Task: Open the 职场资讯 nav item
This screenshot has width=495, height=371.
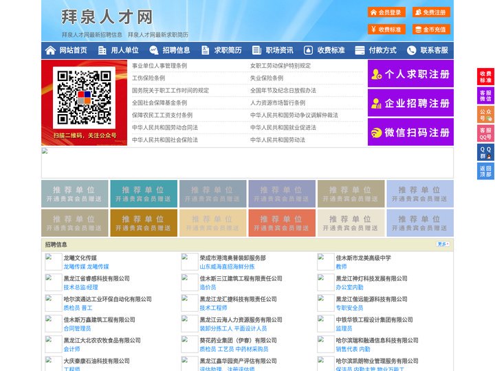Action: (x=279, y=50)
